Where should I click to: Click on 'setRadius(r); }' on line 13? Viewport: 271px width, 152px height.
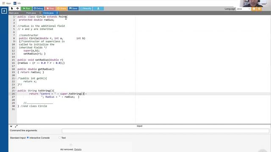(x=34, y=54)
